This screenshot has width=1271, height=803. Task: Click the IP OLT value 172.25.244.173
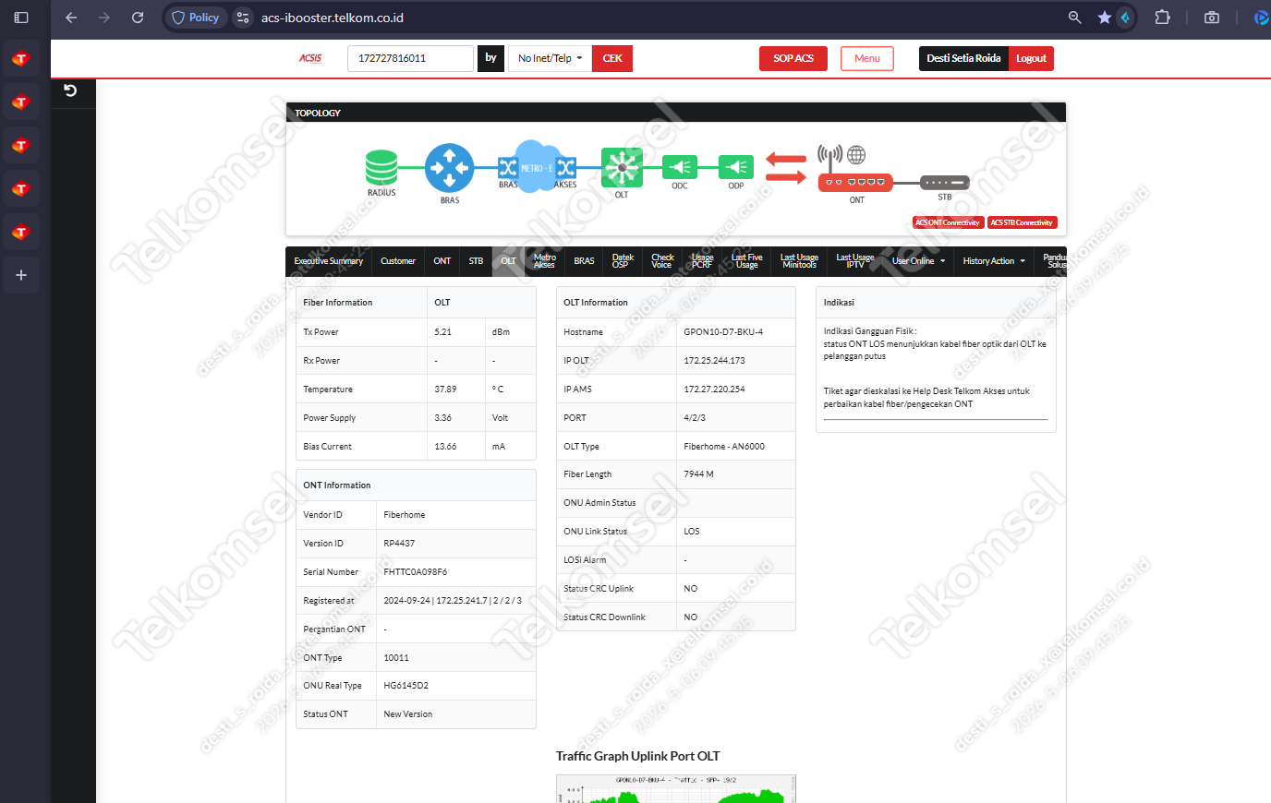pyautogui.click(x=714, y=361)
